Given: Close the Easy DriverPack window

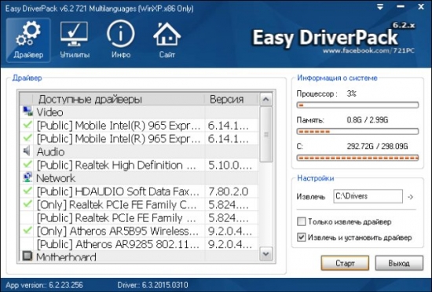Looking at the screenshot, I should [x=421, y=7].
